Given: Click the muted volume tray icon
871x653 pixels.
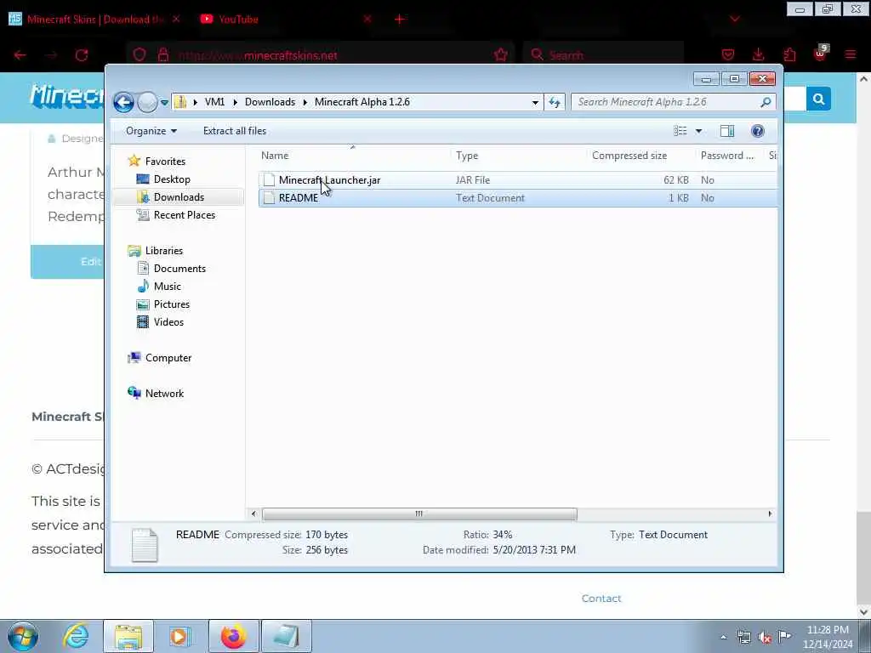Looking at the screenshot, I should 765,638.
